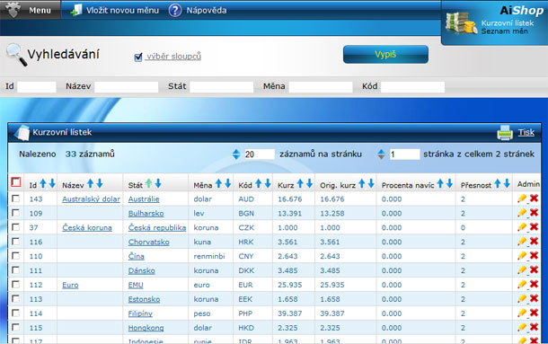Image resolution: width=548 pixels, height=344 pixels.
Task: Open the Dánsko link
Action: pyautogui.click(x=142, y=270)
